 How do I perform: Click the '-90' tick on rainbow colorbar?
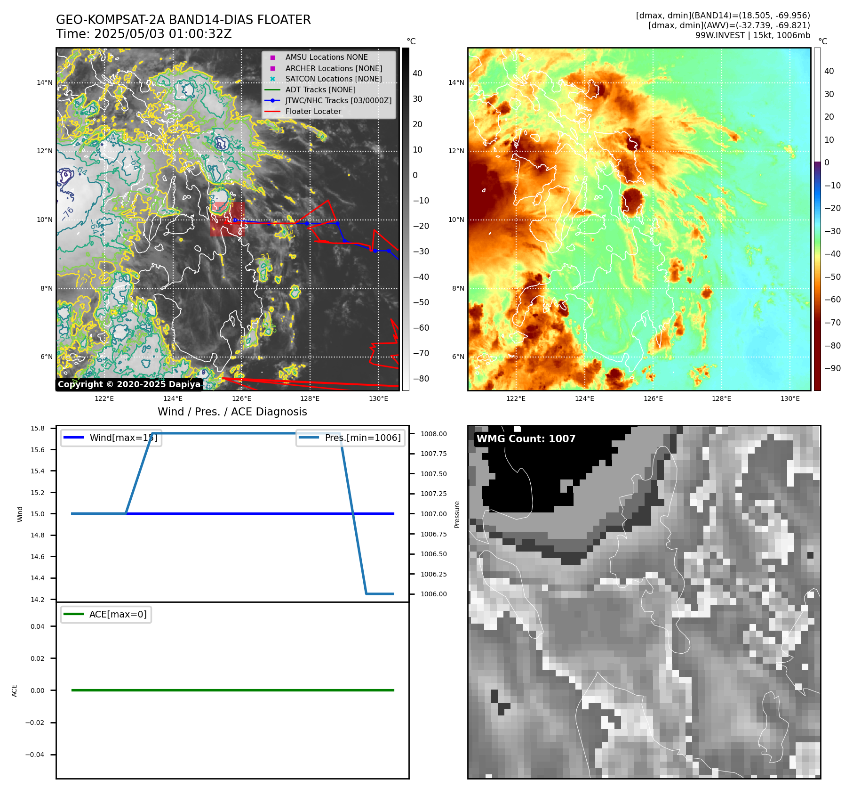pyautogui.click(x=833, y=368)
